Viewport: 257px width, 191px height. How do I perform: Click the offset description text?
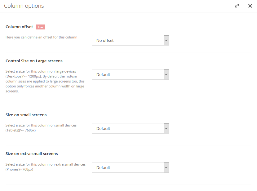click(x=41, y=38)
